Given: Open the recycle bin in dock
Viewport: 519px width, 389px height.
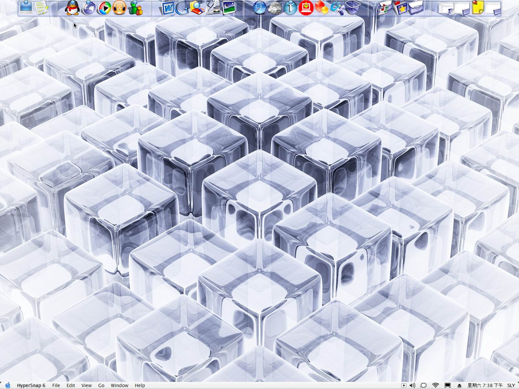Looking at the screenshot, I should coord(353,7).
